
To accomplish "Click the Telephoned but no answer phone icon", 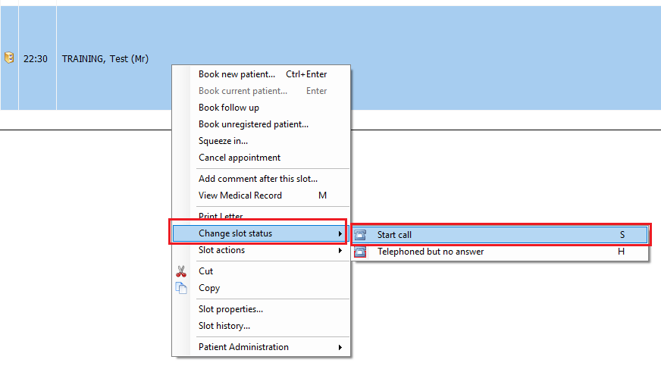I will (360, 252).
